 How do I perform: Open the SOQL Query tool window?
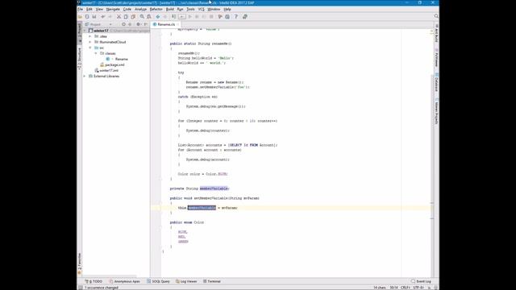tap(159, 281)
